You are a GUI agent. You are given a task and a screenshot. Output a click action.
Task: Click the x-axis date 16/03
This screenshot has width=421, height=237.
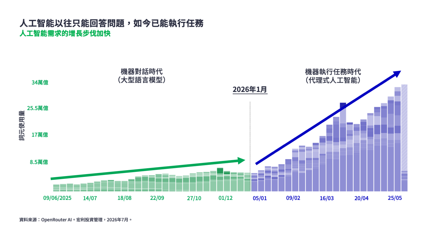(x=327, y=198)
